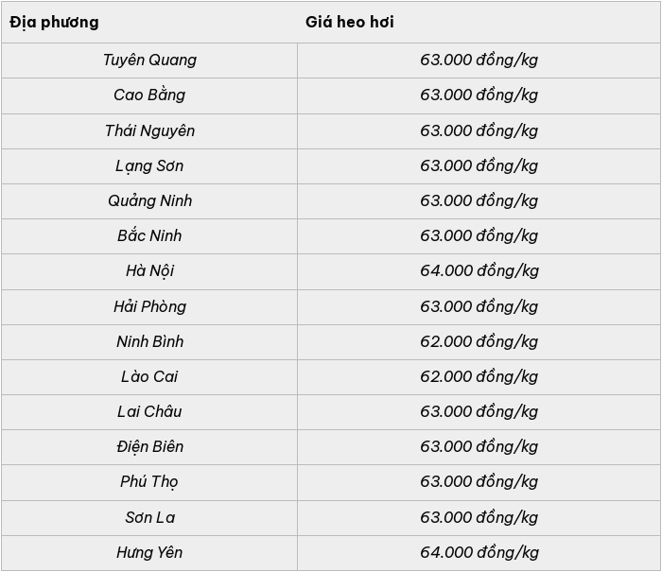The height and width of the screenshot is (572, 662).
Task: Click Ninh Bình's 62.000 đồng/kg price
Action: pos(479,342)
